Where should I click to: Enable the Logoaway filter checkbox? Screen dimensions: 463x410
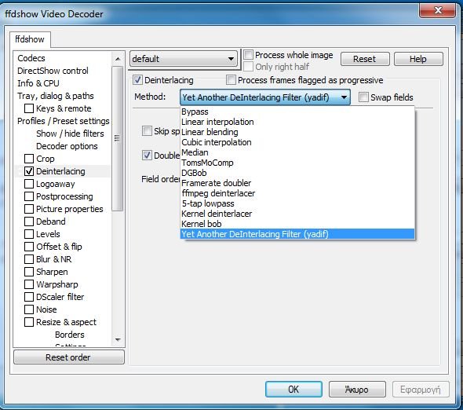29,184
